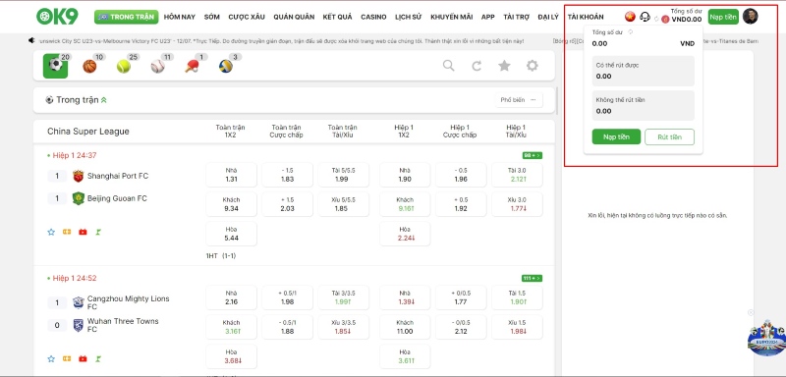Open customer support headset icon
Screen dimensions: 786x377
click(646, 17)
